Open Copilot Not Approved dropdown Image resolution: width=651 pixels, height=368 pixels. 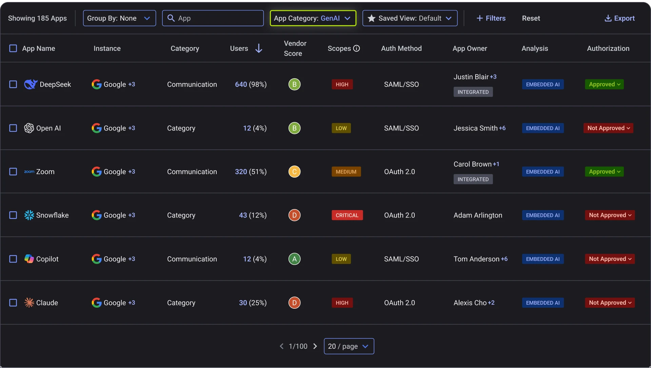point(610,259)
